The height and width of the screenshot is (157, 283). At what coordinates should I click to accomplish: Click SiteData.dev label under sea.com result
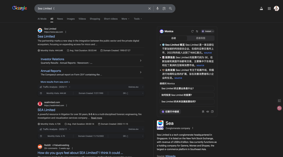coord(133,87)
